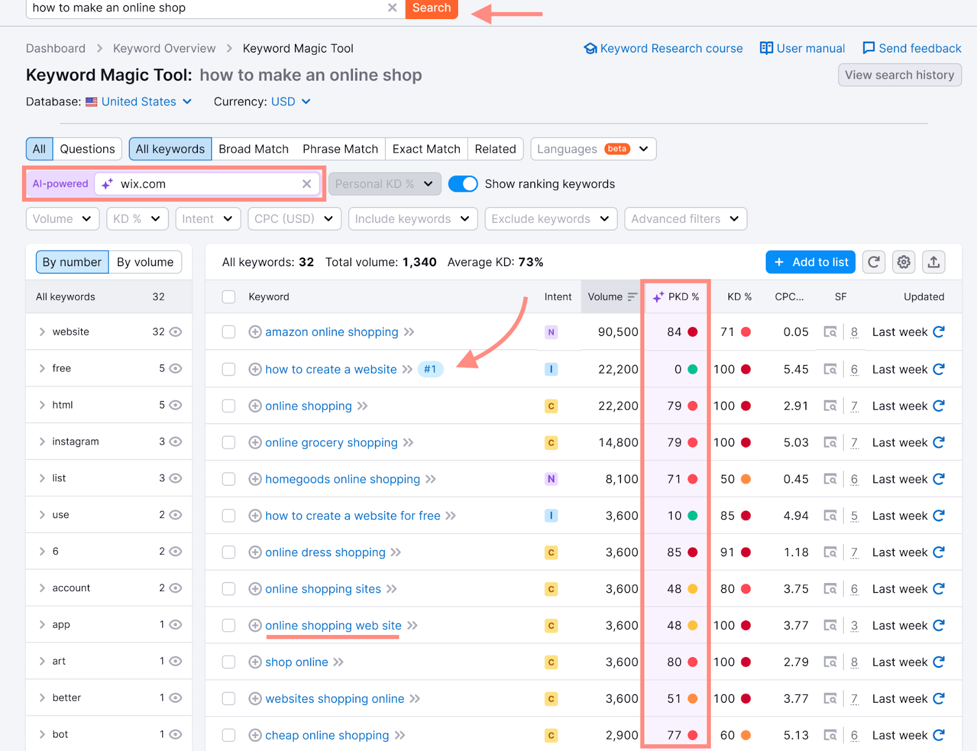This screenshot has height=751, width=977.
Task: Add "online shopping" via its plus icon
Action: tap(255, 405)
